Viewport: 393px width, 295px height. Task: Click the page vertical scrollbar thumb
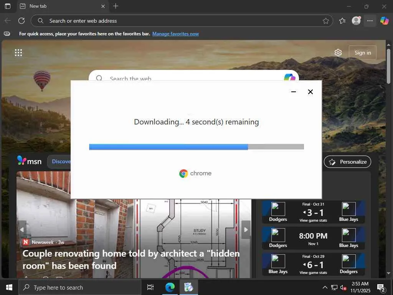[388, 66]
